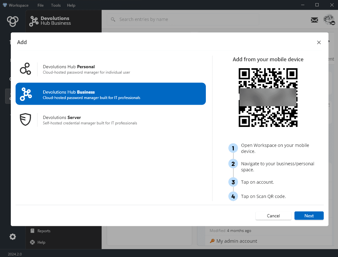Close the Add dialog with X

point(319,43)
